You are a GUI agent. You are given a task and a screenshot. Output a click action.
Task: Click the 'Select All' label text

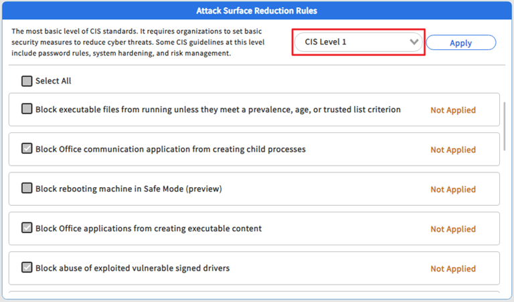point(53,81)
